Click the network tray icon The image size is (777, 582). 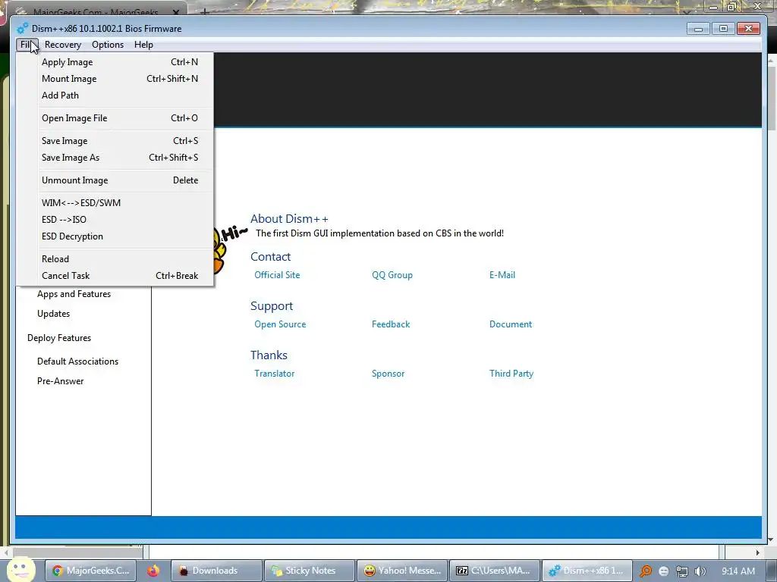tap(682, 571)
